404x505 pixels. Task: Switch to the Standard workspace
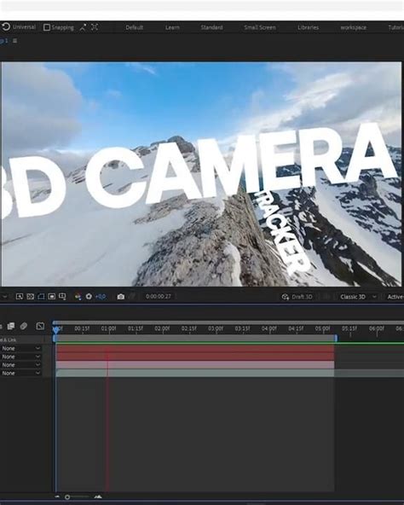(211, 27)
